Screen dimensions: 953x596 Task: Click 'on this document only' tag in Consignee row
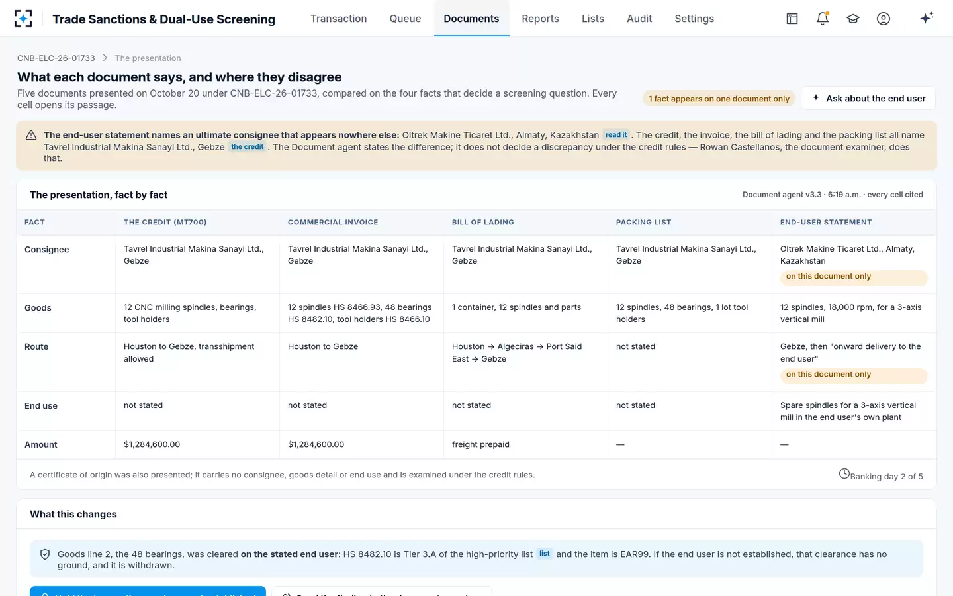coord(854,277)
